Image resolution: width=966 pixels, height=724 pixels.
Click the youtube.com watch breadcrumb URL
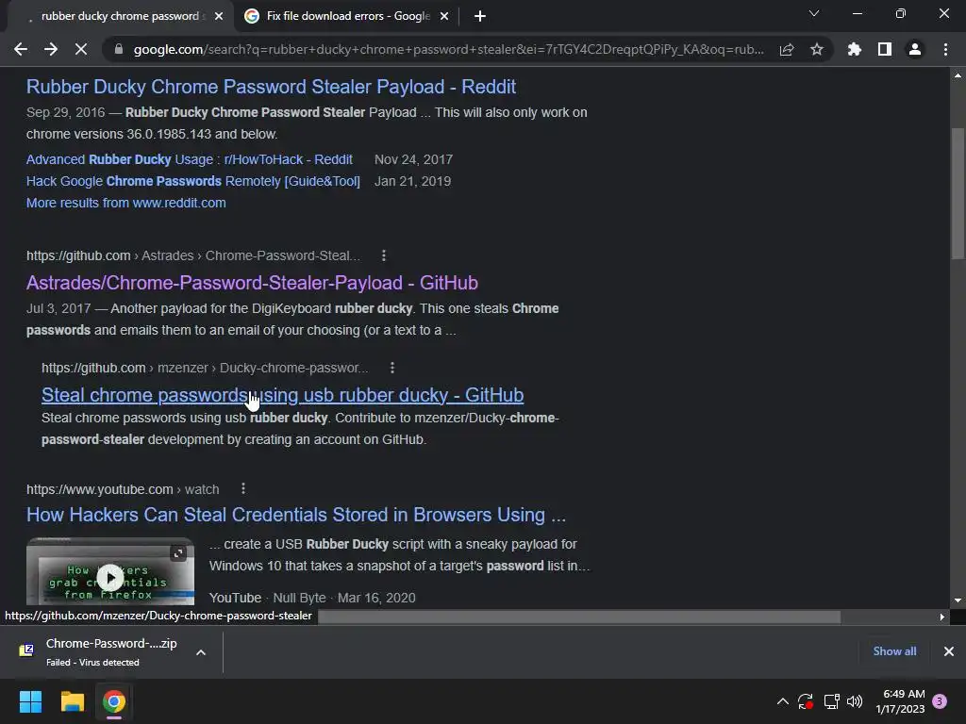[123, 489]
